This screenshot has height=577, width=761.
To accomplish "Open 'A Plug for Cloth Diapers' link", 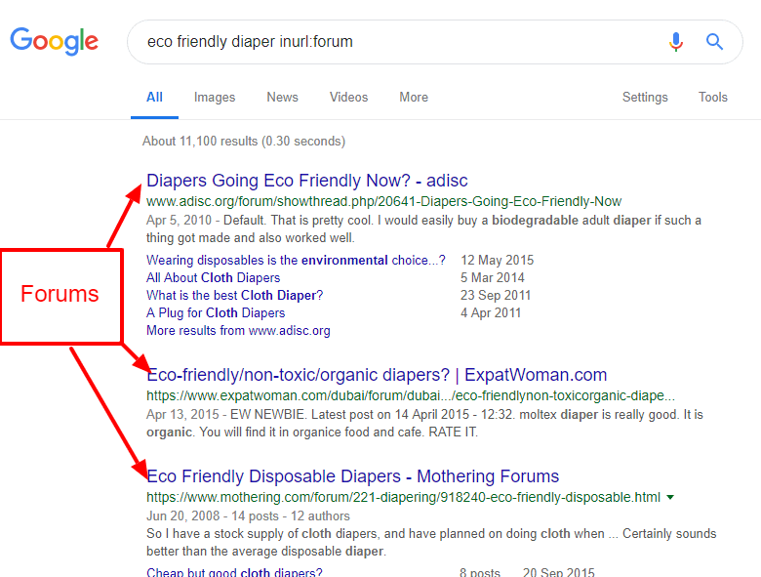I will pyautogui.click(x=216, y=312).
